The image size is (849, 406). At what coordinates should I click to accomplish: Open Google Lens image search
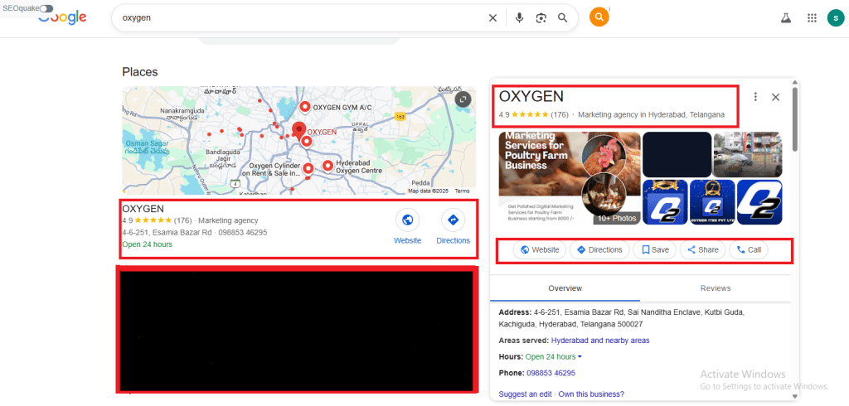point(541,17)
